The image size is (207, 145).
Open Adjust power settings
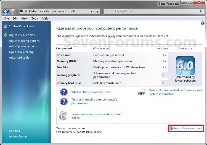click(x=23, y=46)
